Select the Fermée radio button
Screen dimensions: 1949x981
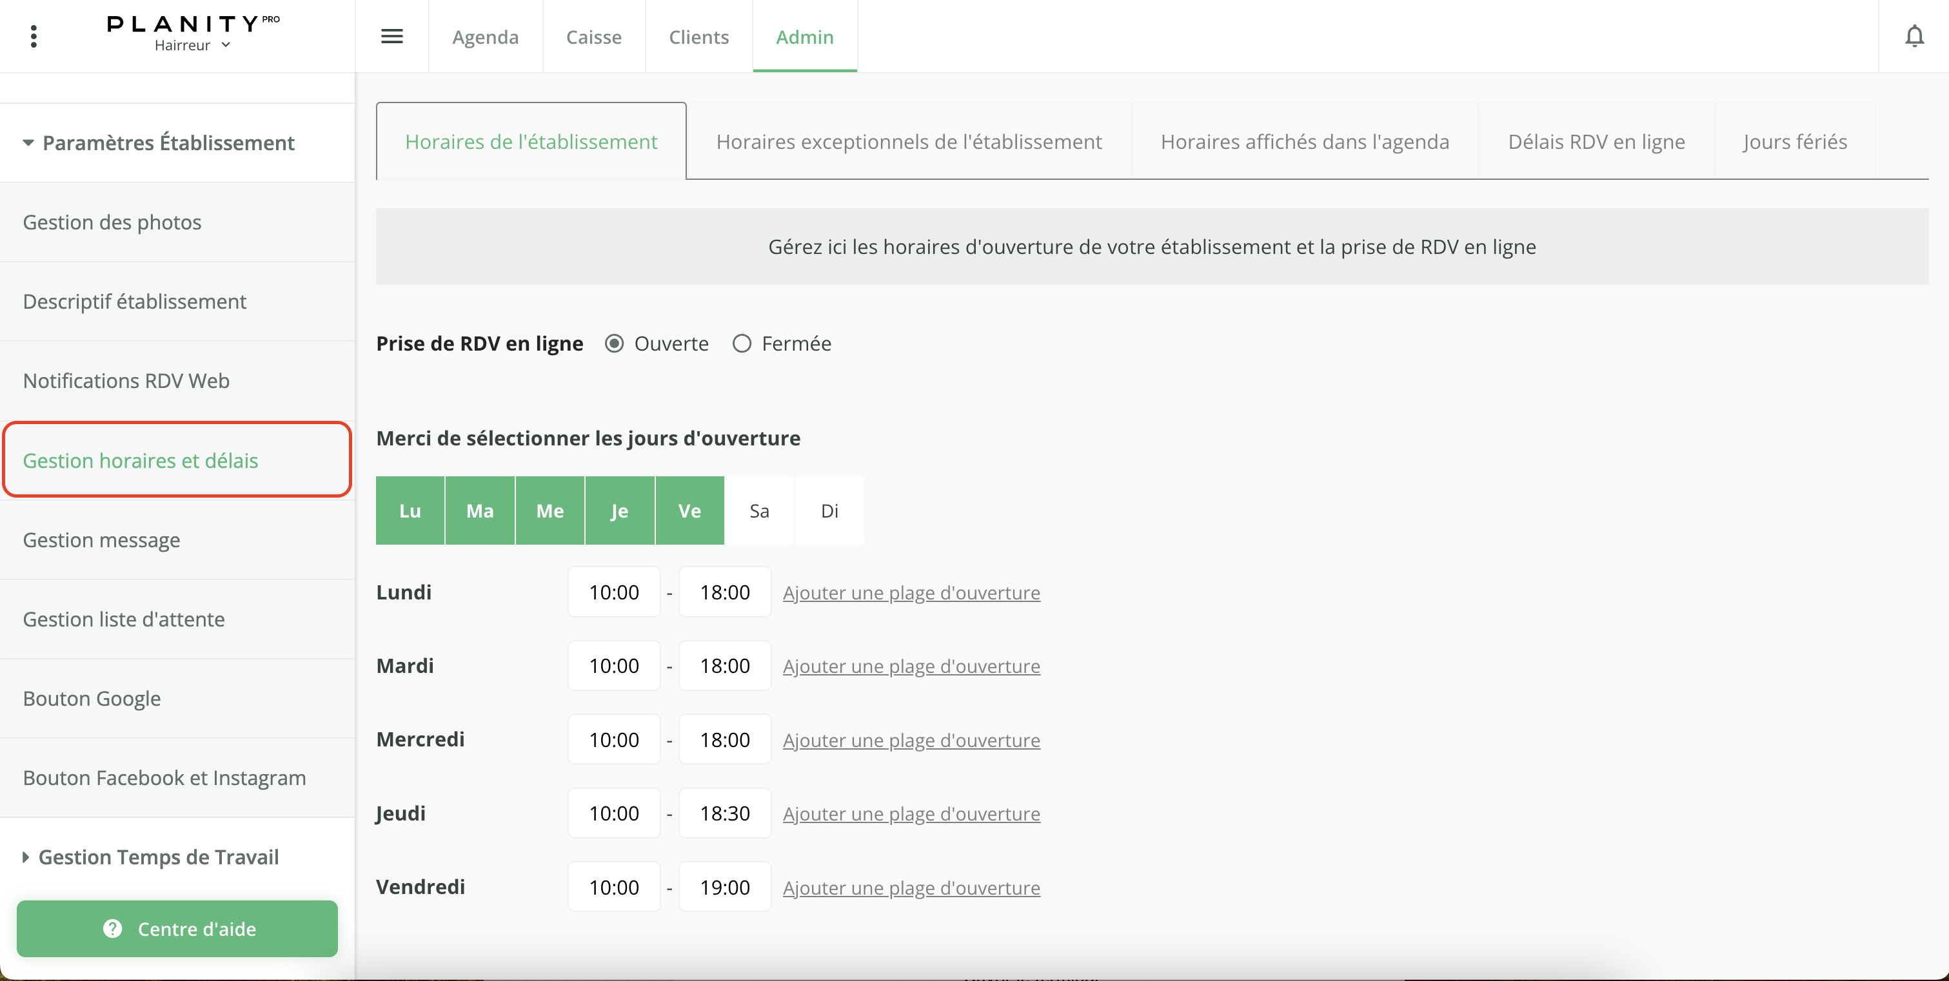pyautogui.click(x=742, y=344)
